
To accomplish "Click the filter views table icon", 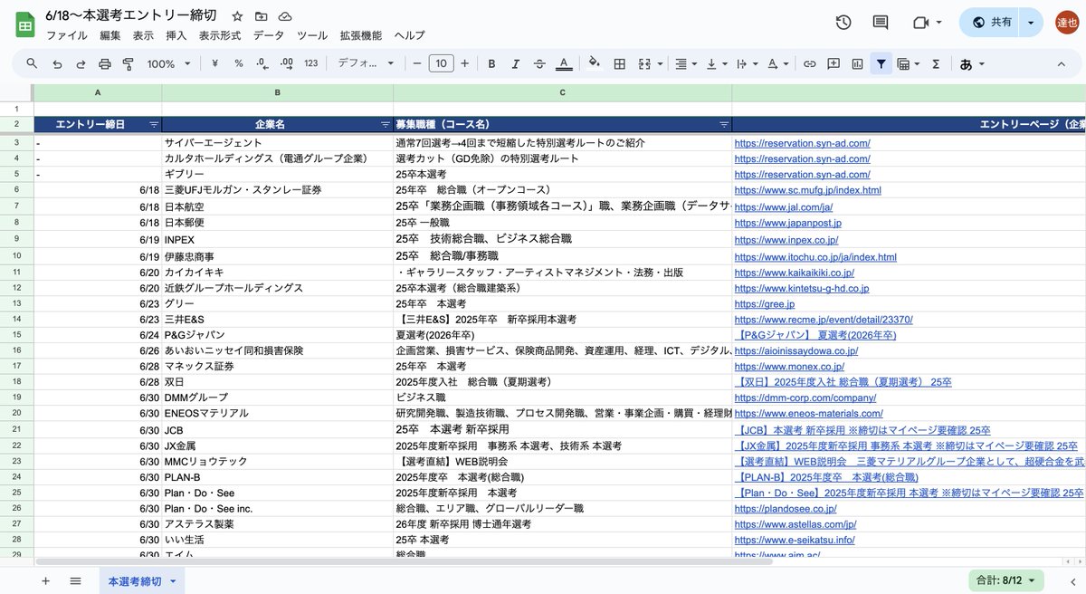I will click(x=902, y=63).
